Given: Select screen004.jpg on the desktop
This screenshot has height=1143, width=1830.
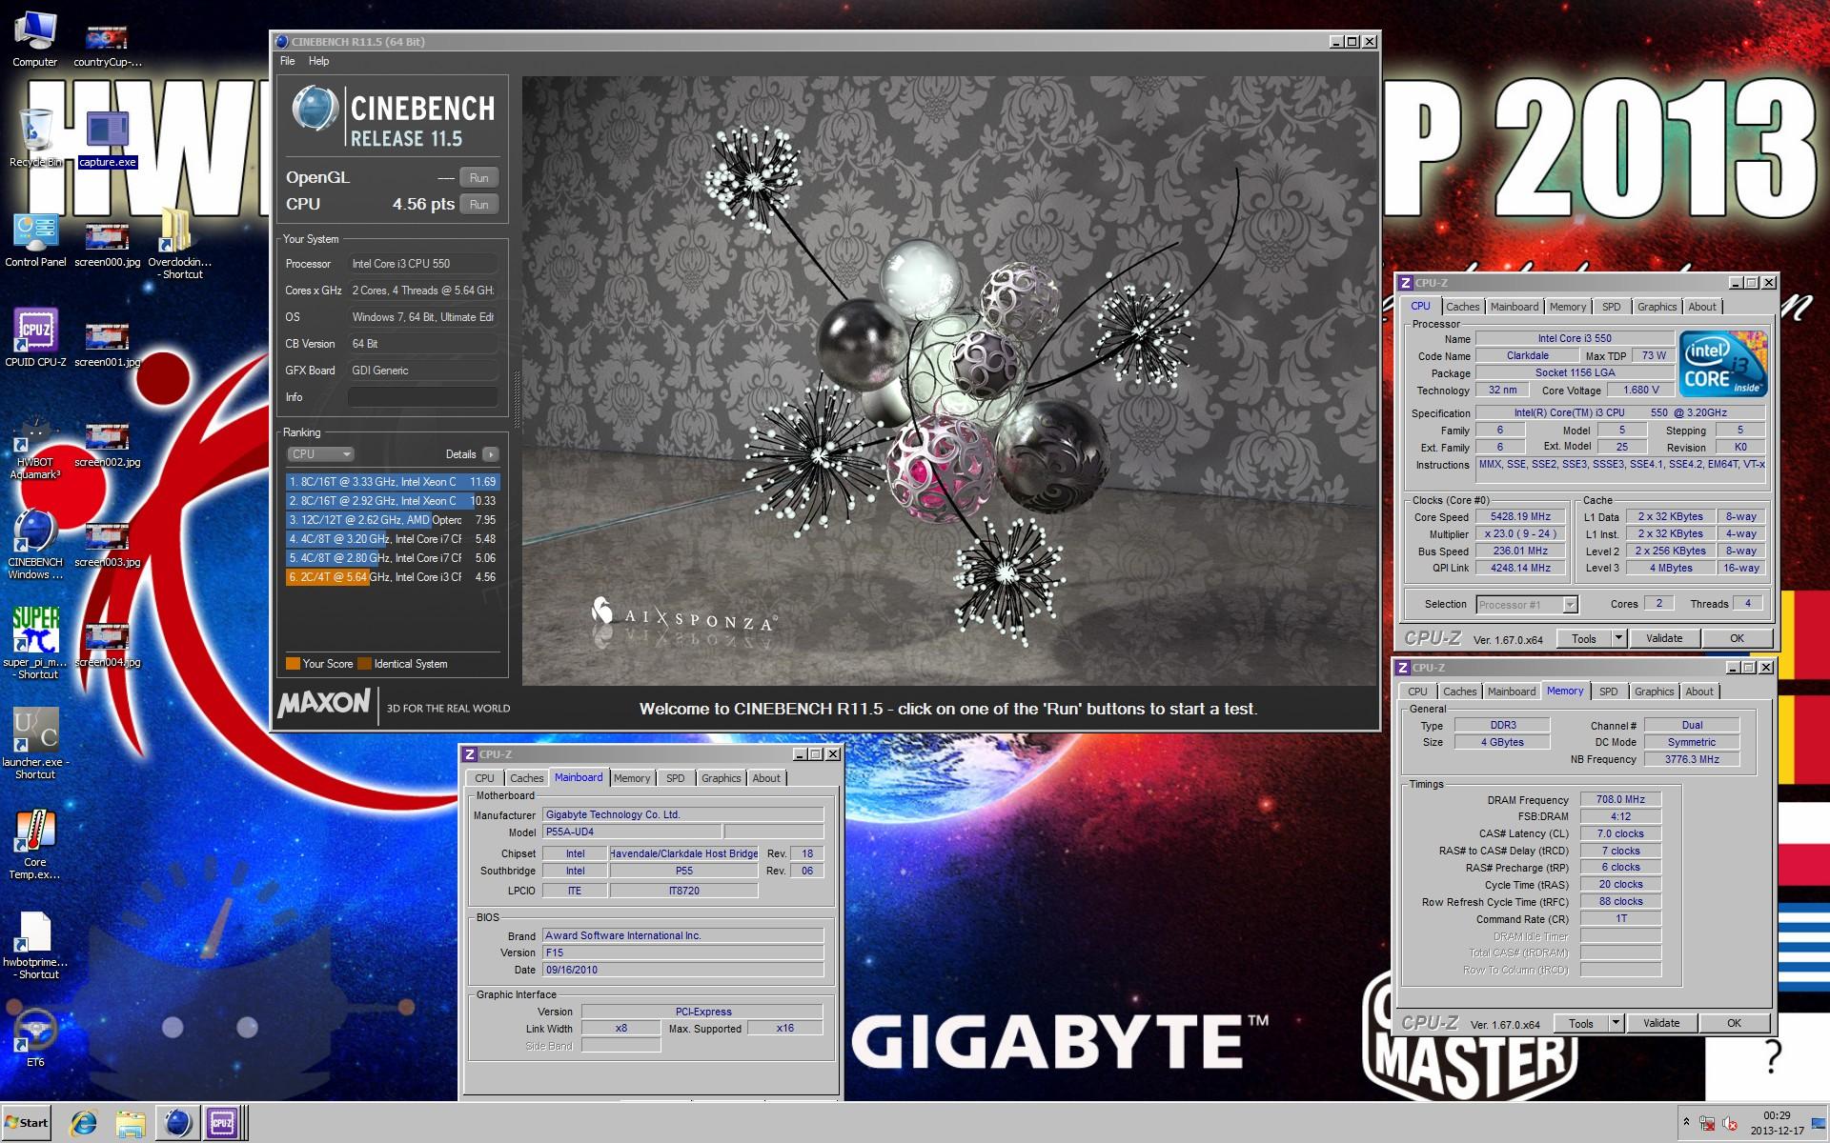Looking at the screenshot, I should pyautogui.click(x=107, y=645).
